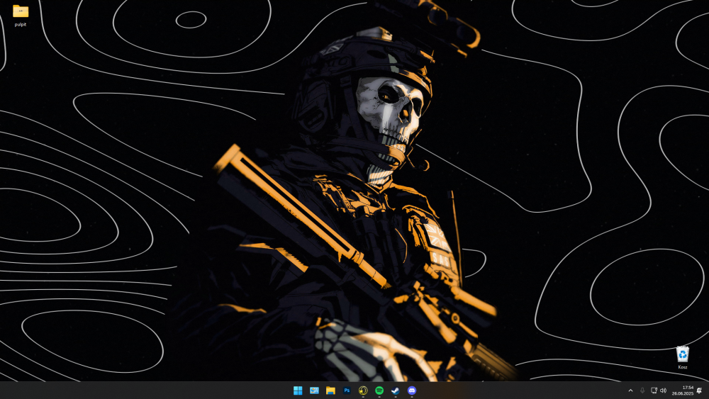Open the yellow circular app beside Photoshop
This screenshot has width=709, height=399.
363,390
